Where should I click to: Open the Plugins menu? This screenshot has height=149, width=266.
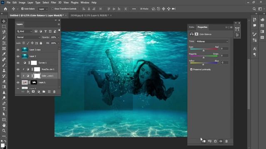(74, 2)
